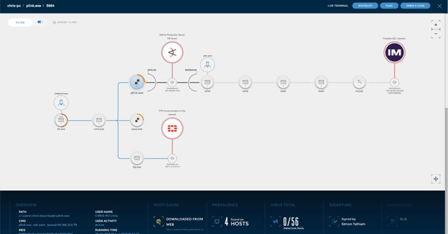Image resolution: width=448 pixels, height=234 pixels.
Task: Open the IM SQL injection alert node
Action: point(394,52)
